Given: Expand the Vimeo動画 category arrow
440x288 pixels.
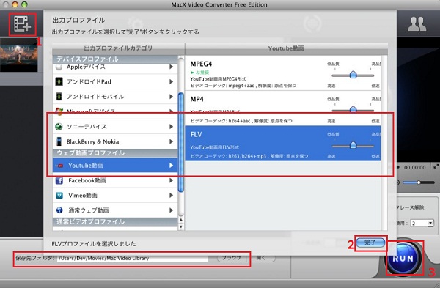Looking at the screenshot, I should [171, 195].
